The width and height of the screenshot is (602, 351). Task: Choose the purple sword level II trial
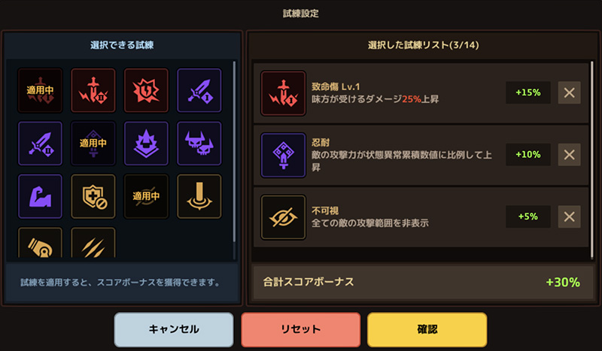pyautogui.click(x=40, y=144)
